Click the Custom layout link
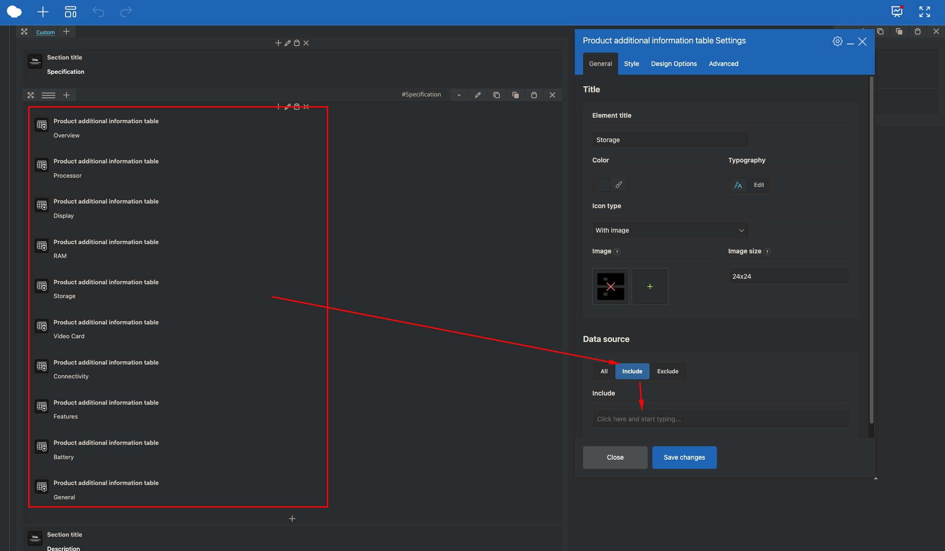This screenshot has width=945, height=551. coord(46,32)
